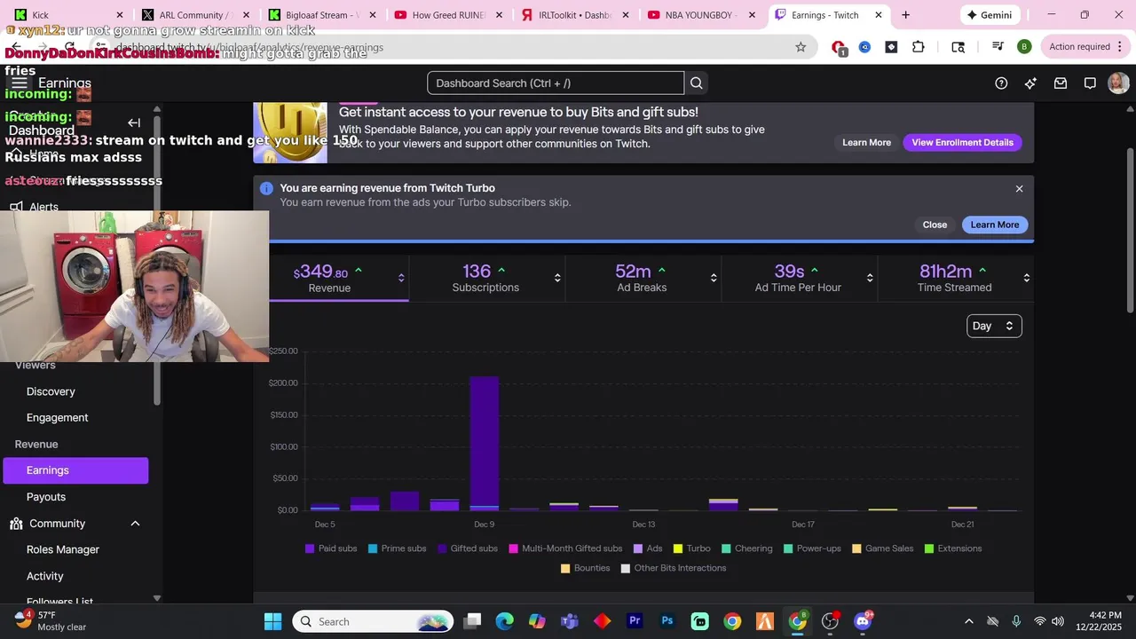Image resolution: width=1136 pixels, height=639 pixels.
Task: Switch to Bigloaaf Stream tab
Action: pos(323,15)
